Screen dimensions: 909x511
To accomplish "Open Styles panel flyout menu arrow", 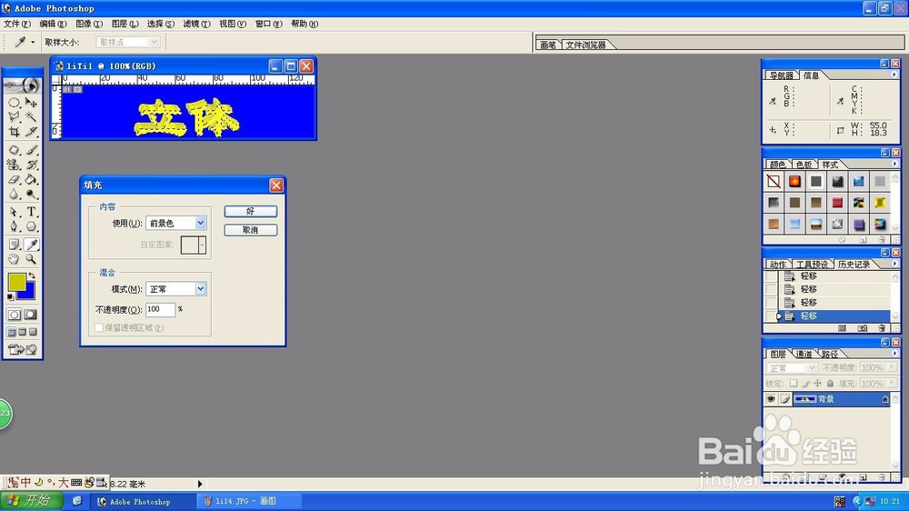I will pos(894,165).
